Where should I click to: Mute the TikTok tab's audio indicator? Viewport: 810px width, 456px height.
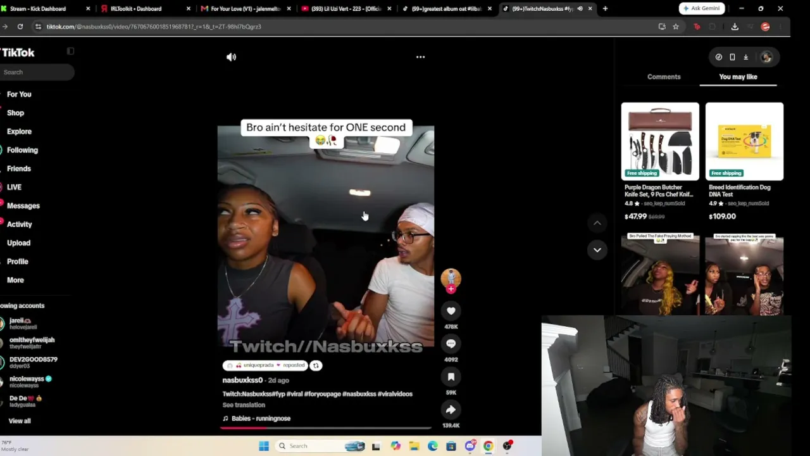point(580,9)
